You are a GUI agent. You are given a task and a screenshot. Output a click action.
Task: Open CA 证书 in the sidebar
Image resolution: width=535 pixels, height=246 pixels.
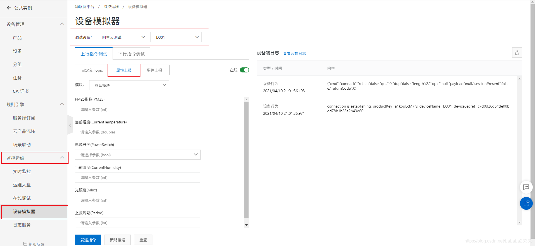coord(21,91)
